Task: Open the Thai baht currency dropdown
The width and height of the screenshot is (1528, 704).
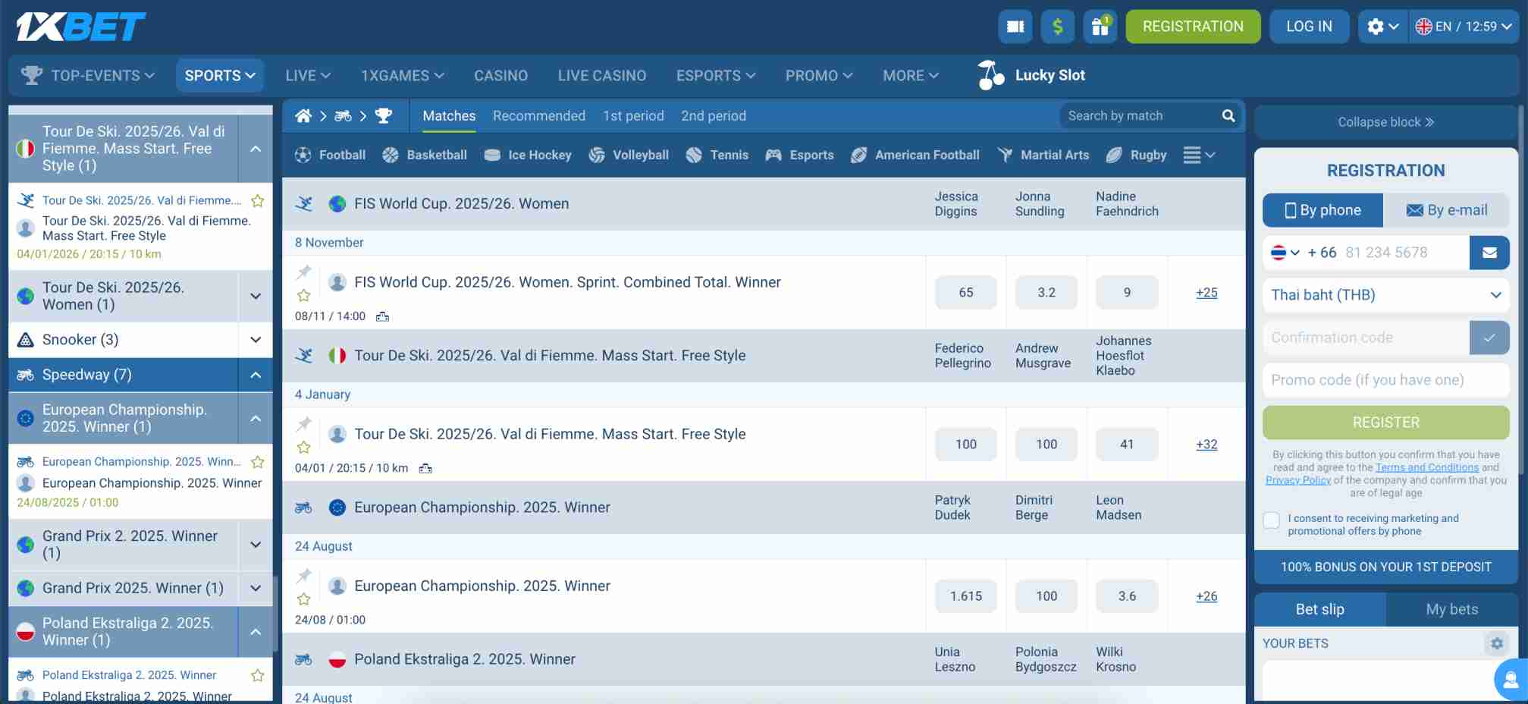Action: click(1385, 295)
